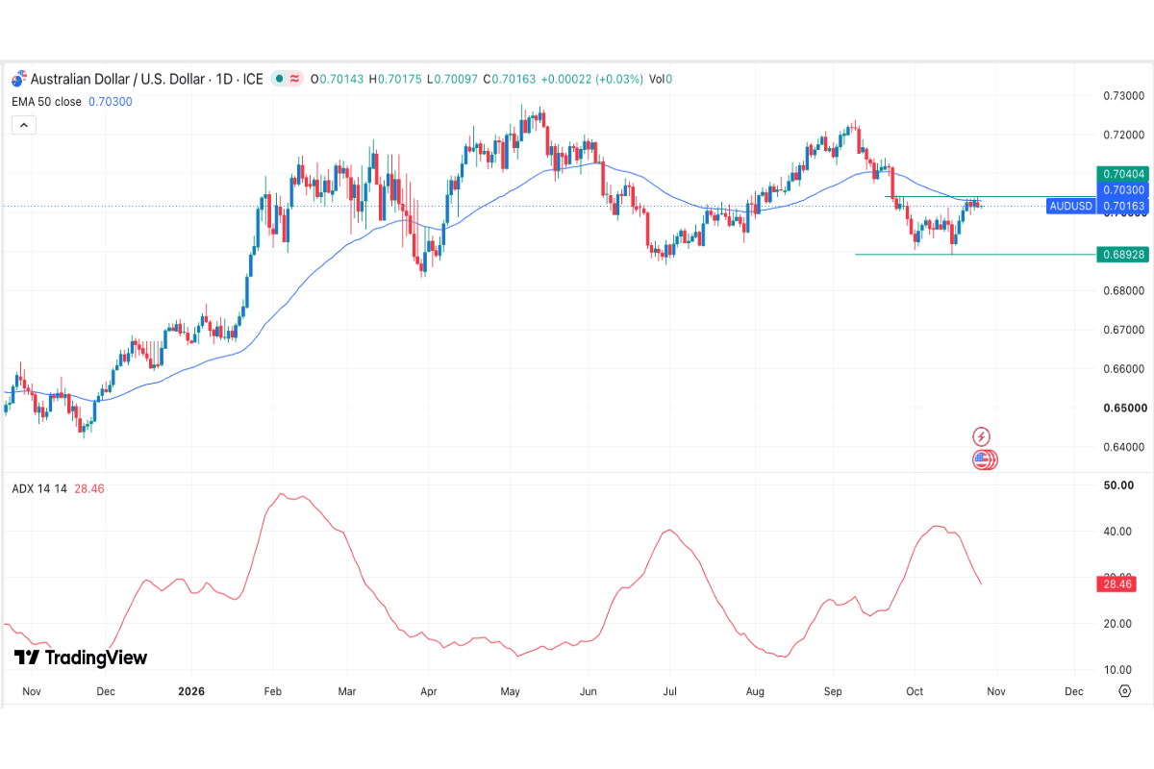
Task: Click the ADX value 28.46 in legend
Action: click(x=89, y=488)
